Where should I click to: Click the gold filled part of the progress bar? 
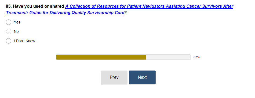101,57
